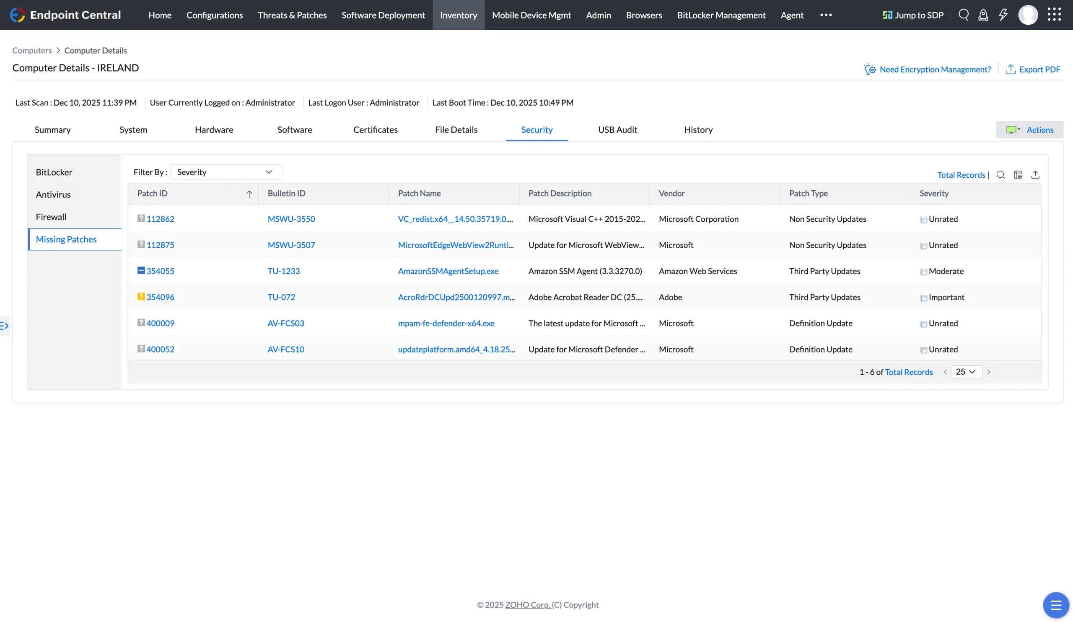Viewport: 1073px width, 622px height.
Task: Click the Jump to SDP icon
Action: [887, 15]
